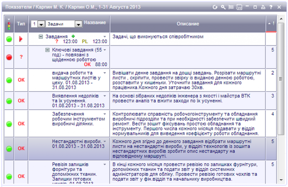Click the OK type marker for видача роботи
Screen dimensions: 288x187
21,80
